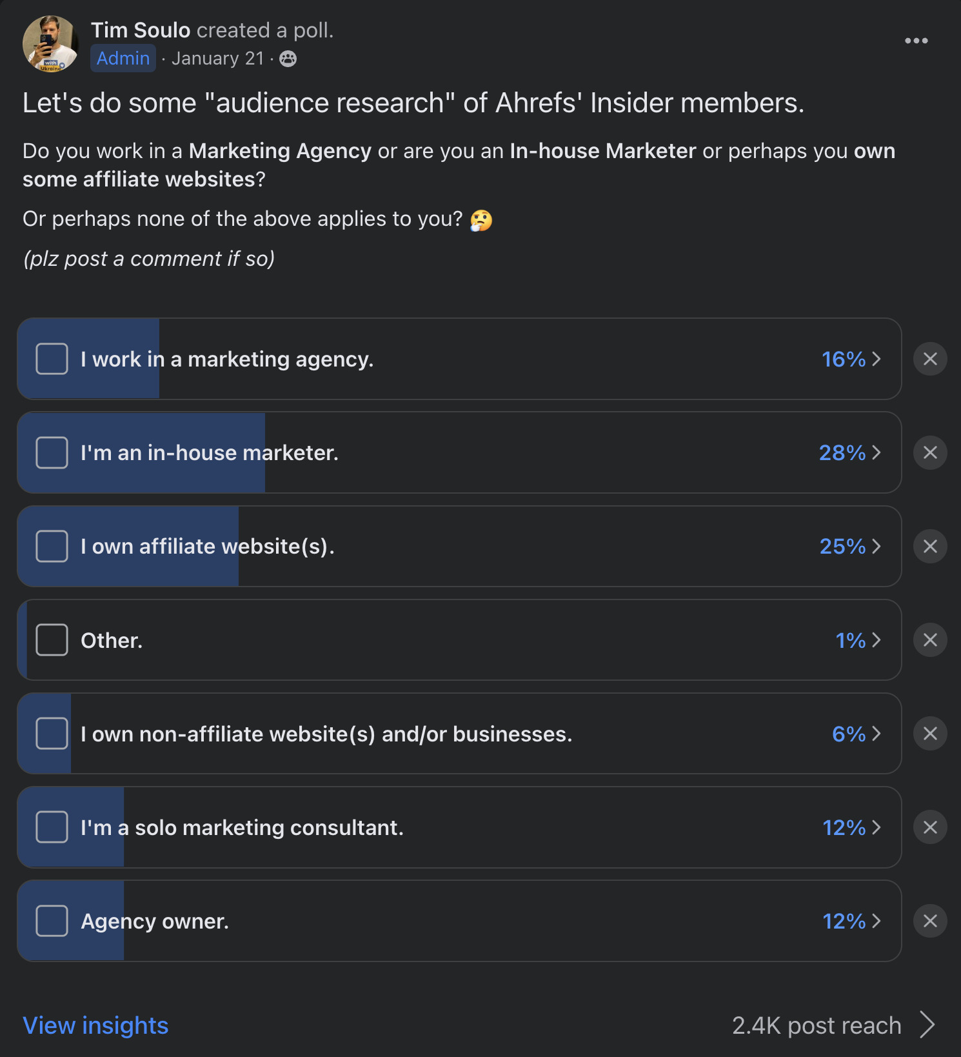Check the "I work in a marketing agency" box
This screenshot has height=1057, width=961.
pyautogui.click(x=52, y=359)
